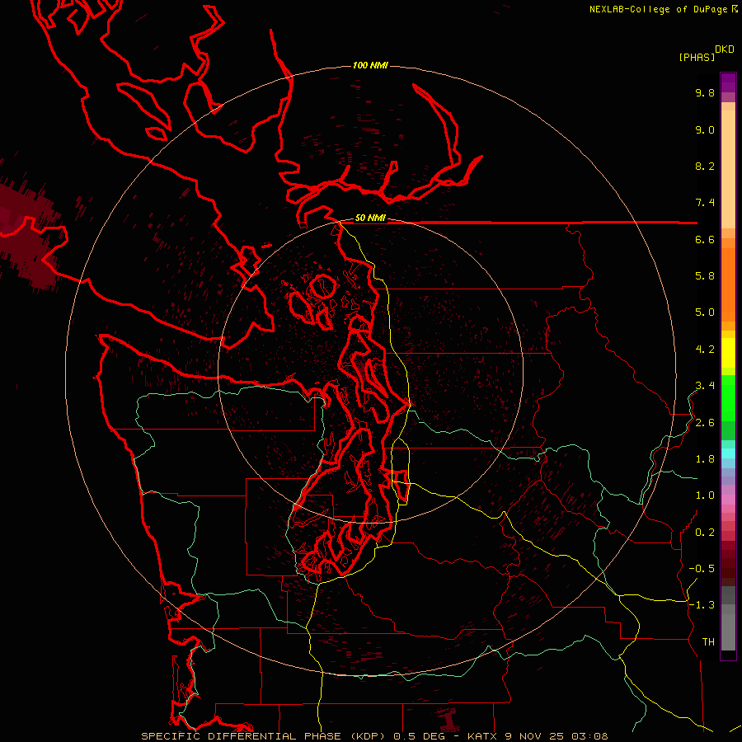Image resolution: width=742 pixels, height=742 pixels.
Task: Click the TH legend label
Action: pyautogui.click(x=708, y=642)
